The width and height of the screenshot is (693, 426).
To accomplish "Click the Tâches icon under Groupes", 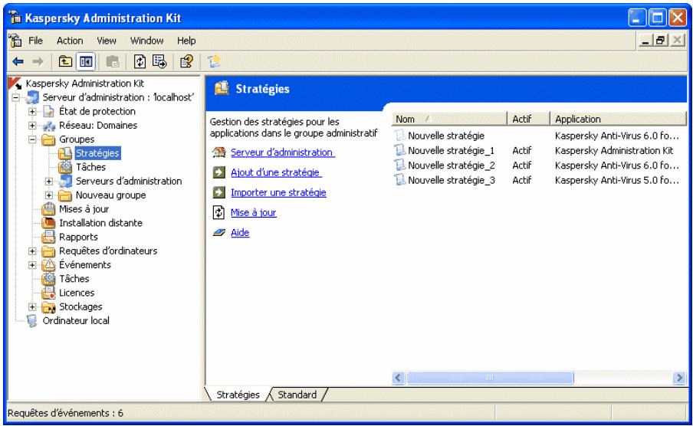I will pyautogui.click(x=65, y=167).
